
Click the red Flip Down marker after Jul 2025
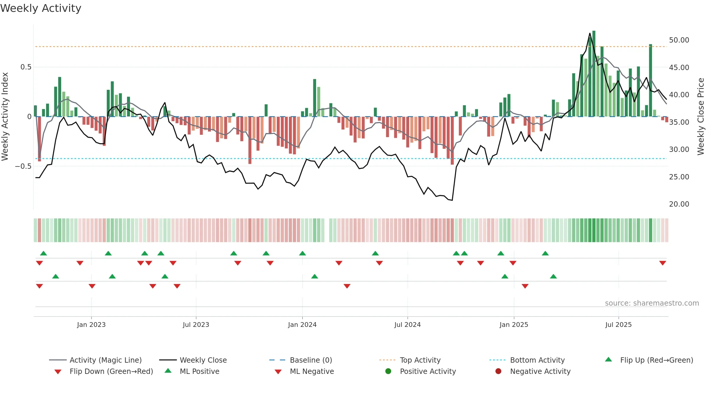click(663, 263)
